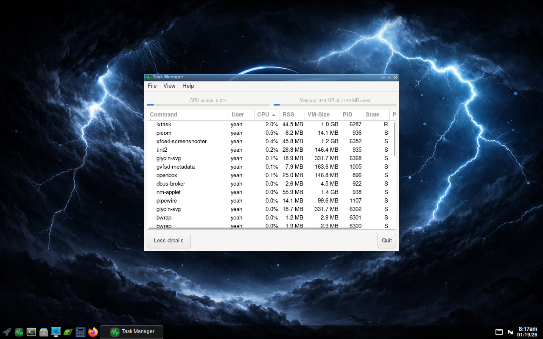Open the rocket application launcher icon
This screenshot has width=543, height=339.
click(7, 332)
